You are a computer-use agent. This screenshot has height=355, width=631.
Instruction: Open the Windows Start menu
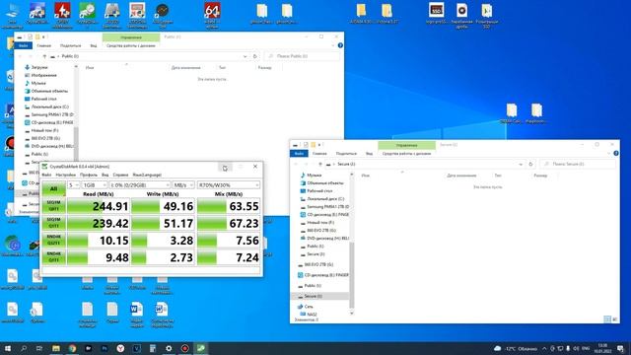[8, 348]
